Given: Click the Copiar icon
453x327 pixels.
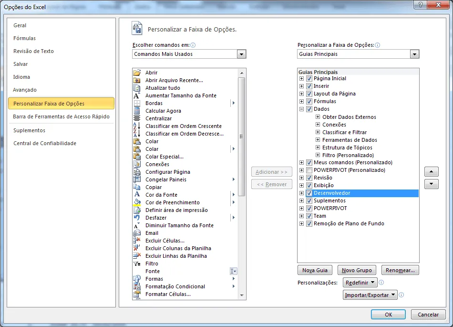Looking at the screenshot, I should click(137, 187).
